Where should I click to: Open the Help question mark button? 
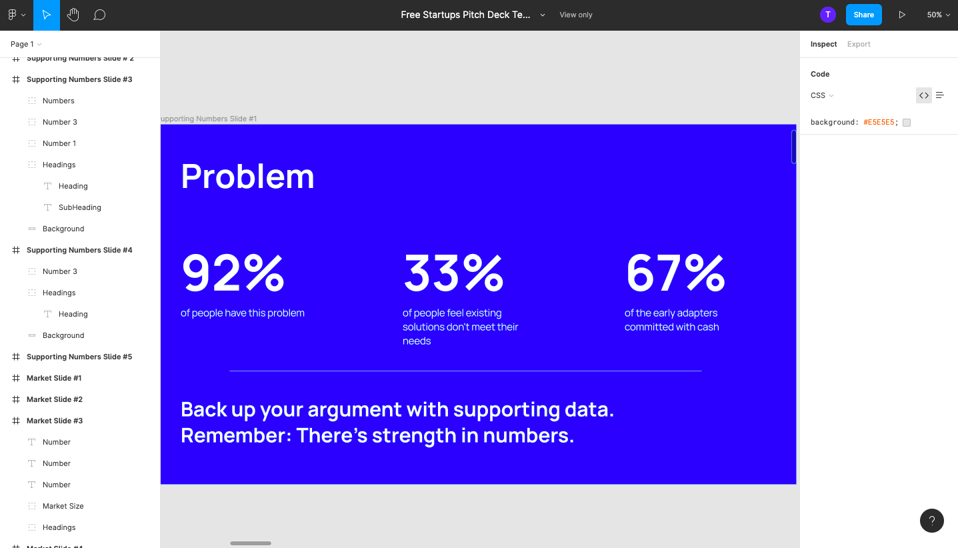click(931, 521)
